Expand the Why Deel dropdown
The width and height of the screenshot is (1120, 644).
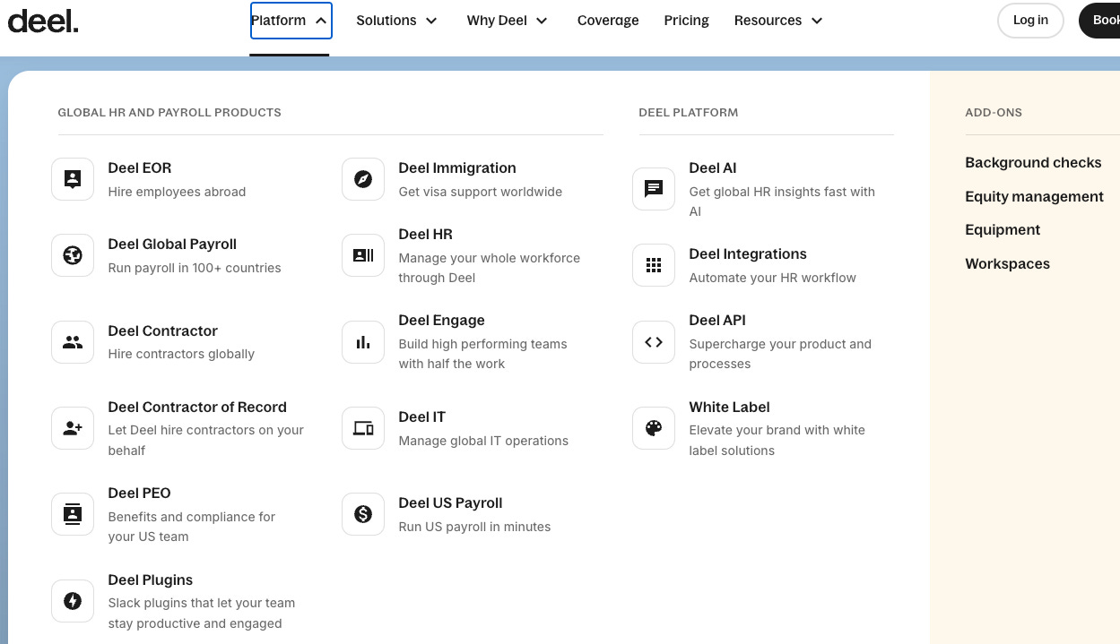pyautogui.click(x=507, y=21)
